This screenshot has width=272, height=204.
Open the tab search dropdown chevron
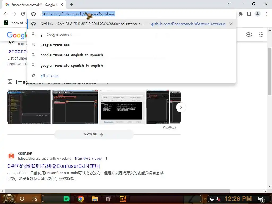(x=229, y=4)
